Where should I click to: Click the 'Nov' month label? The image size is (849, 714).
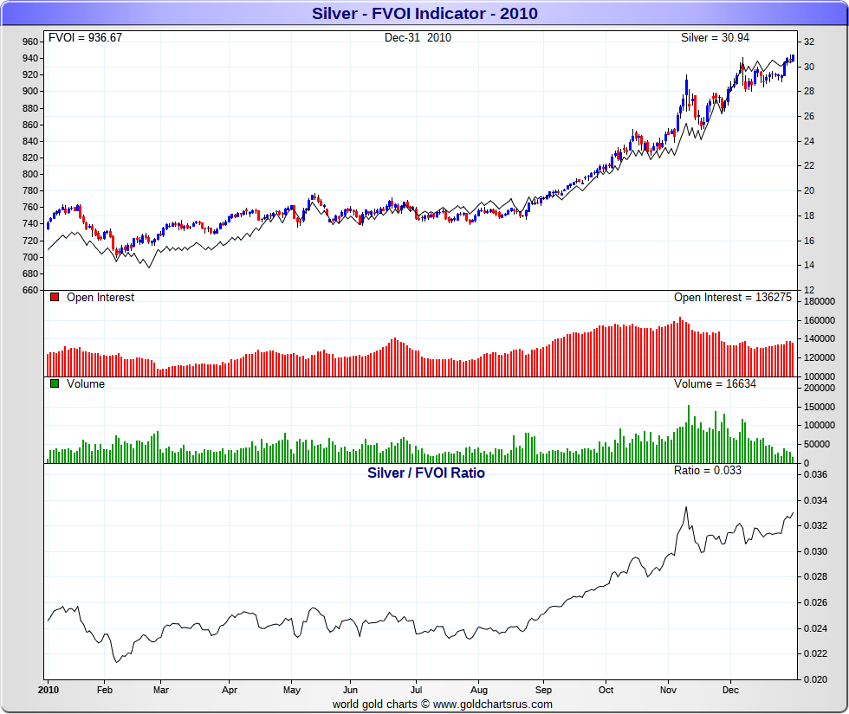[668, 690]
